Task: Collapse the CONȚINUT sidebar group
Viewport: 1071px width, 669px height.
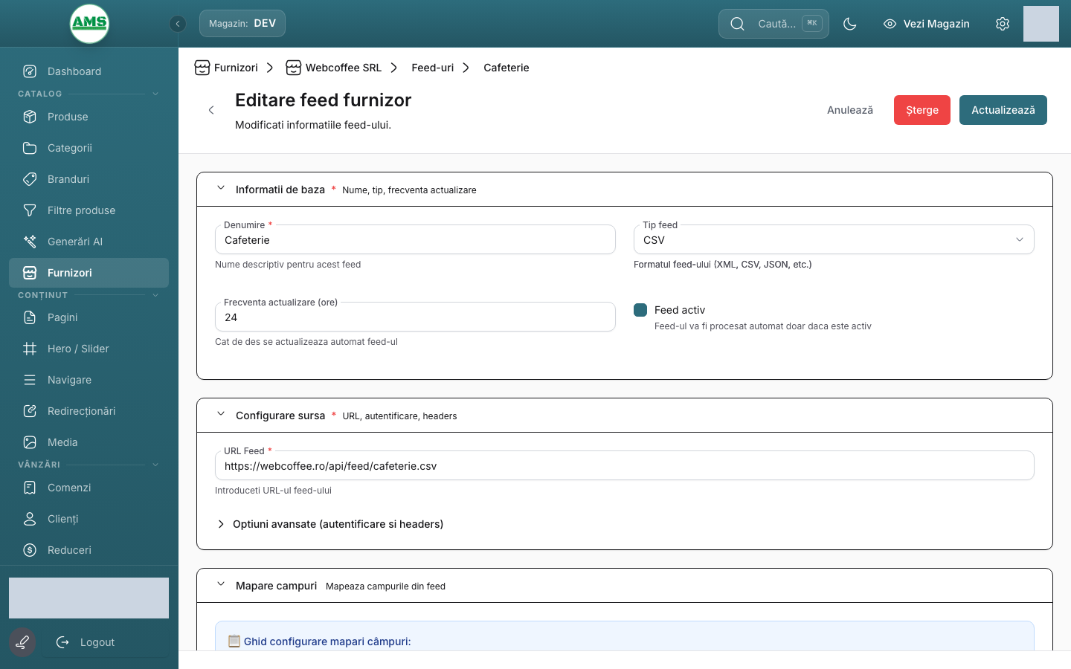Action: click(155, 295)
